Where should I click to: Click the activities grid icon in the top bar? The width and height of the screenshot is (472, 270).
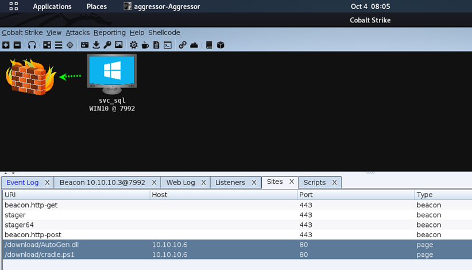click(x=14, y=6)
